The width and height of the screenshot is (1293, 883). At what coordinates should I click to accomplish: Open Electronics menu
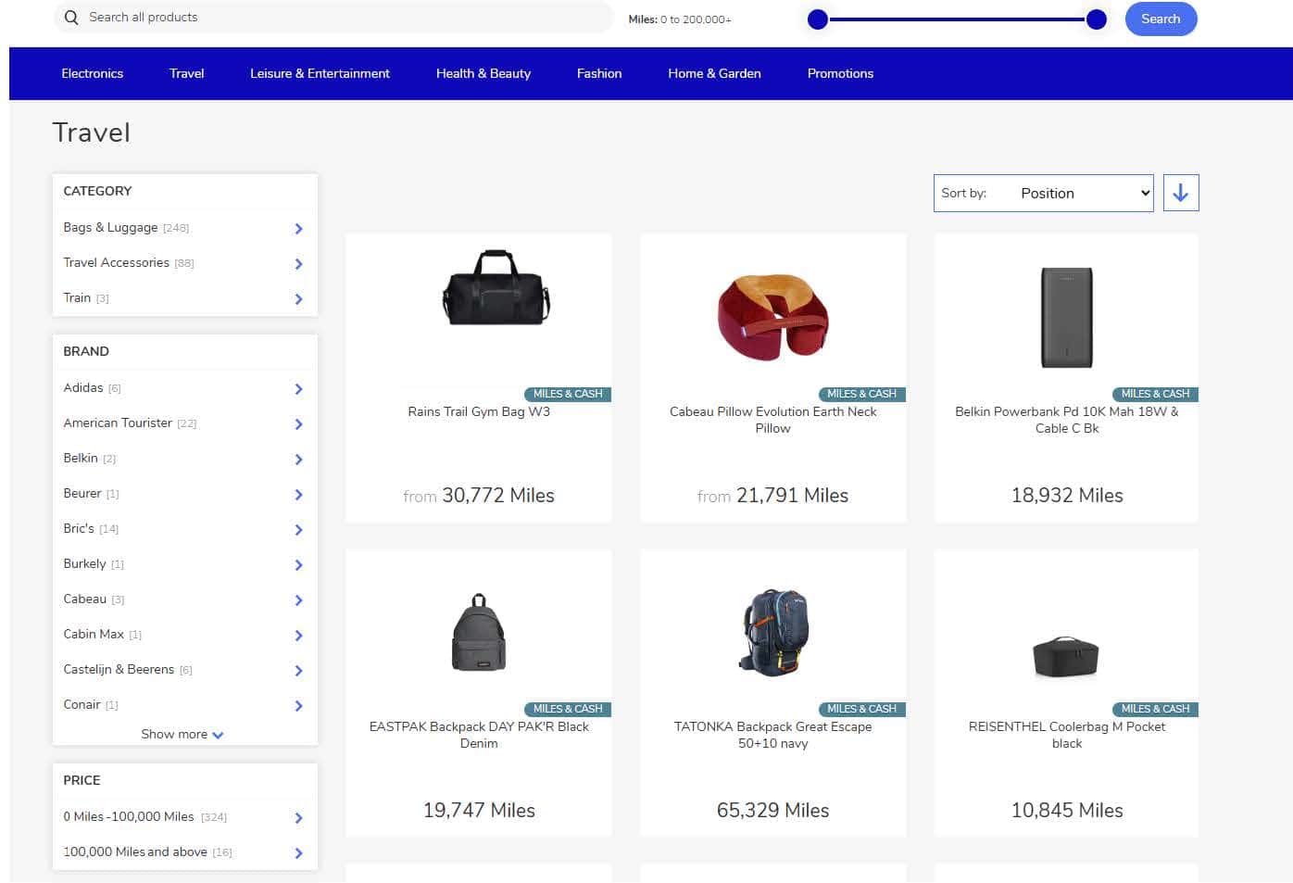(92, 73)
